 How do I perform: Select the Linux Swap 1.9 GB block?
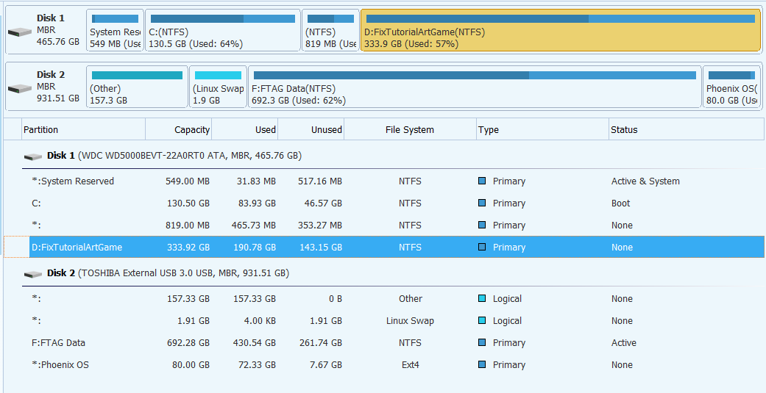click(218, 87)
